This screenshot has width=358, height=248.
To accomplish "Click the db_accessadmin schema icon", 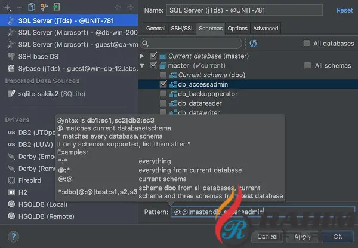I will (x=173, y=84).
